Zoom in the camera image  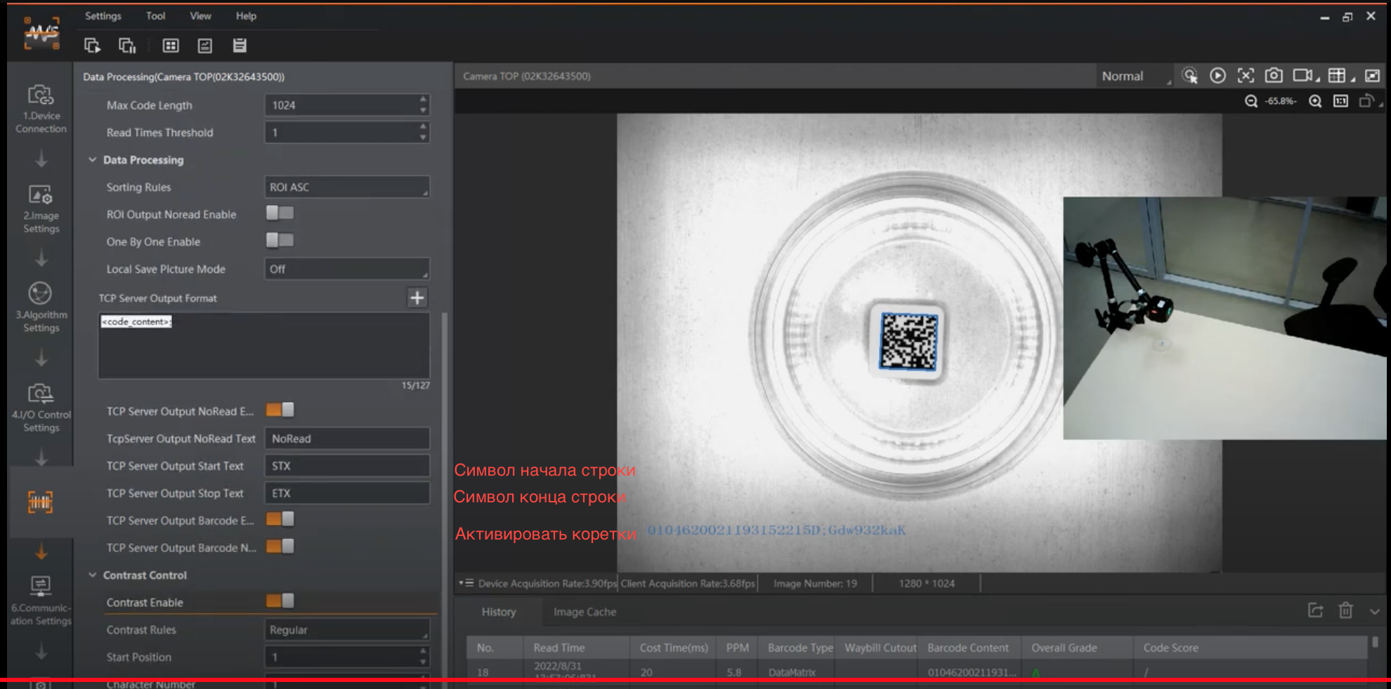point(1315,101)
